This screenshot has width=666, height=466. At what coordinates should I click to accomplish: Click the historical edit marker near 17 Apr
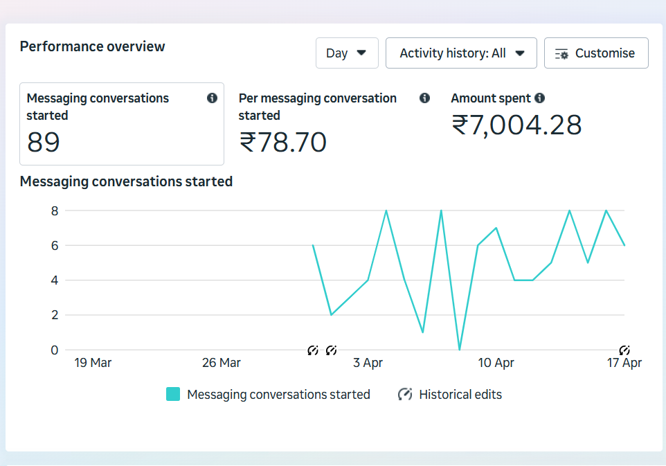coord(625,350)
